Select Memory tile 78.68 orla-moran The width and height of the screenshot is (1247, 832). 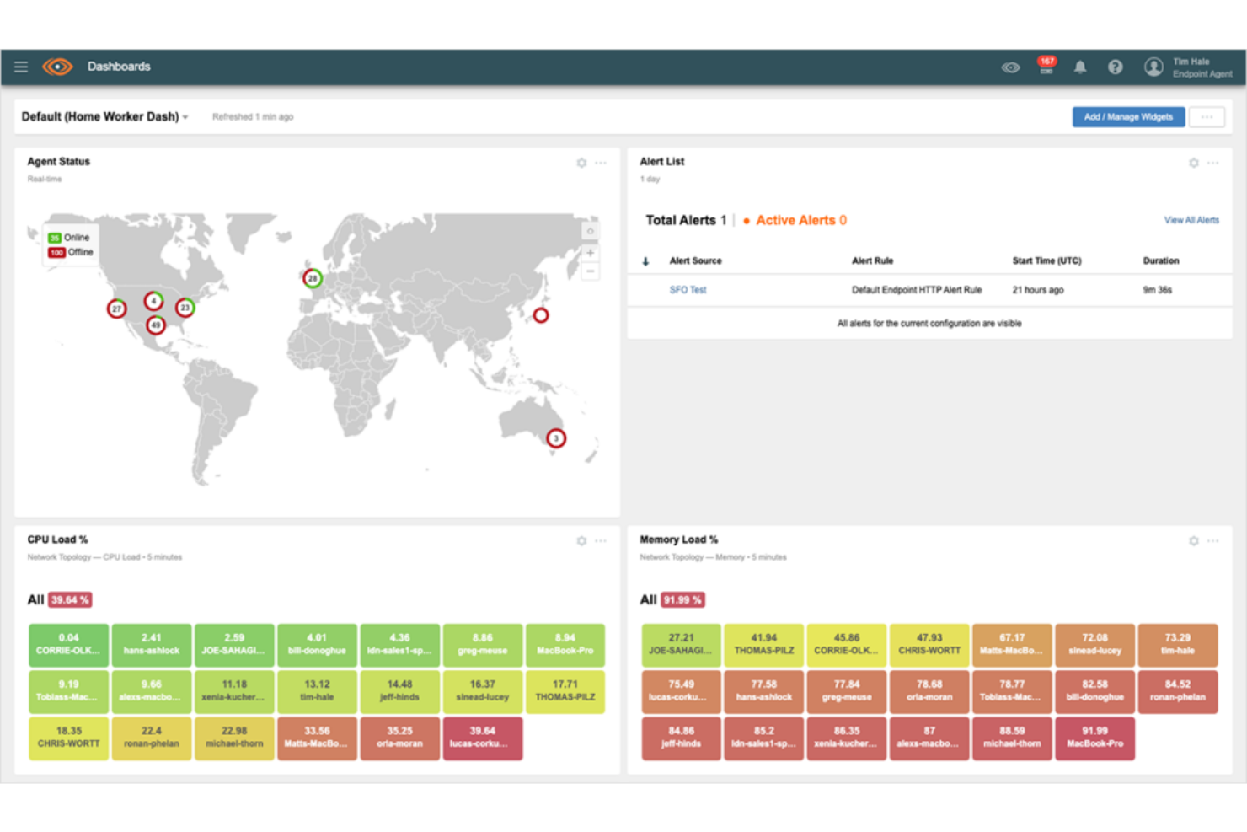tap(929, 691)
